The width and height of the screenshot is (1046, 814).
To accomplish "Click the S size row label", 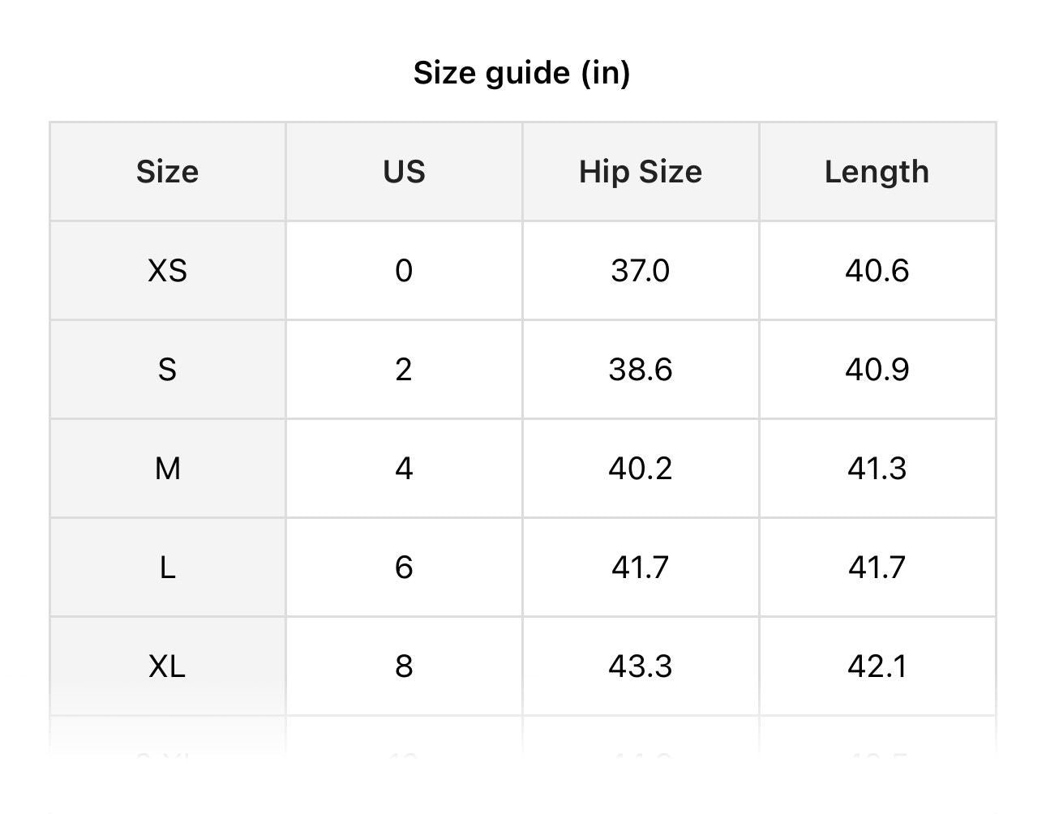I will click(x=167, y=370).
